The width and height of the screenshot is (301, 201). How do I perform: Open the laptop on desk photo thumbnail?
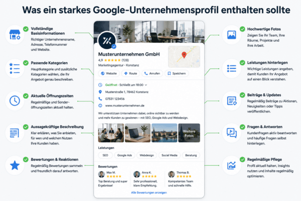click(137, 133)
